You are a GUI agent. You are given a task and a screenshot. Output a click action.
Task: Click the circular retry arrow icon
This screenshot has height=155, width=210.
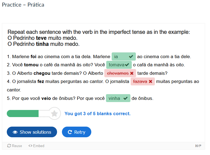coord(70,132)
